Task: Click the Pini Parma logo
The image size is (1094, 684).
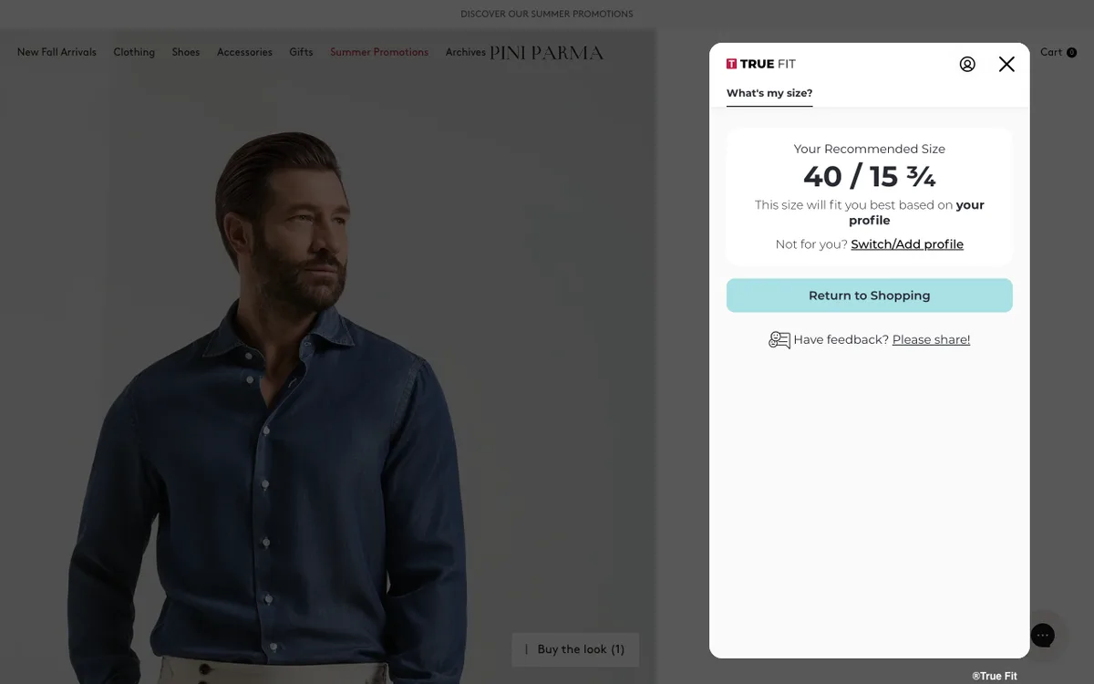Action: (x=547, y=53)
